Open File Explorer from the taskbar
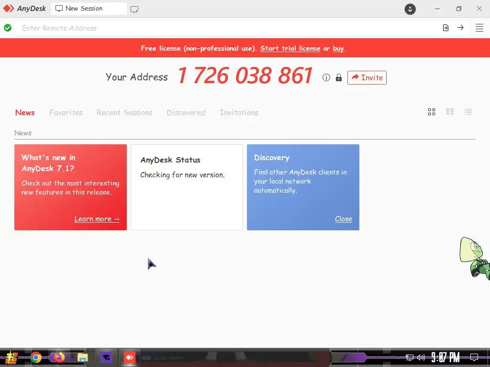Screen dimensions: 490x367 pyautogui.click(x=82, y=357)
